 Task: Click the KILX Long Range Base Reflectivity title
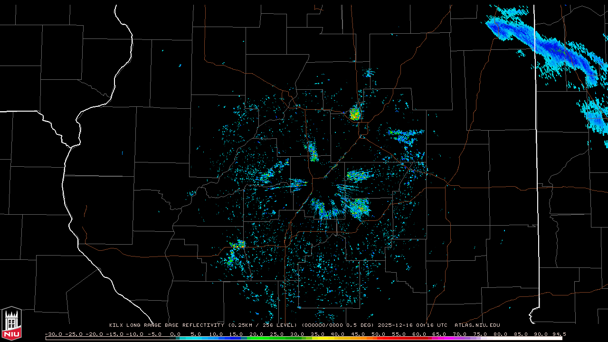point(166,325)
